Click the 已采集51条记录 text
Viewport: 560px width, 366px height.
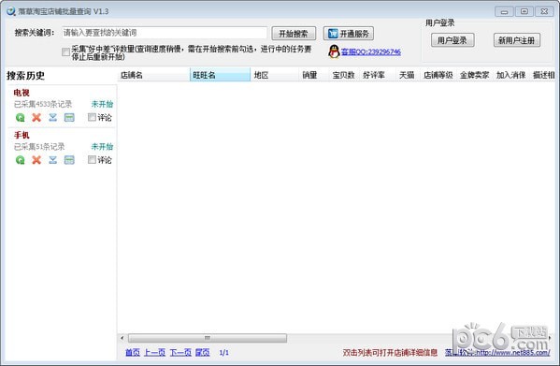(39, 147)
